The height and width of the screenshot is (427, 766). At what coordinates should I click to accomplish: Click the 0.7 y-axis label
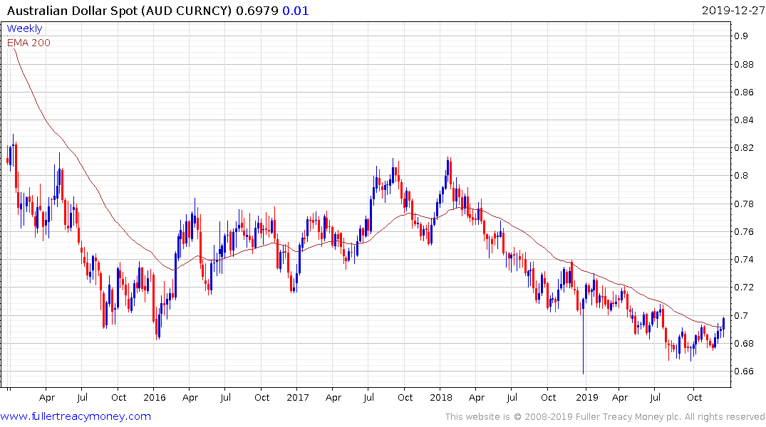pyautogui.click(x=741, y=316)
